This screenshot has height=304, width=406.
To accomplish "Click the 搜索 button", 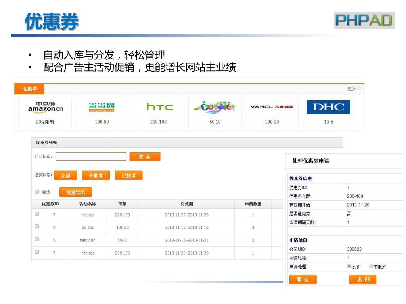I will [x=145, y=157].
